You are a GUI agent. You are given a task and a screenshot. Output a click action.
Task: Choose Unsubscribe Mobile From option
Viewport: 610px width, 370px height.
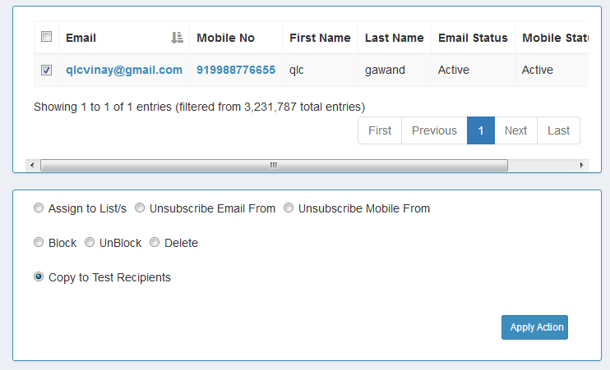(x=289, y=208)
